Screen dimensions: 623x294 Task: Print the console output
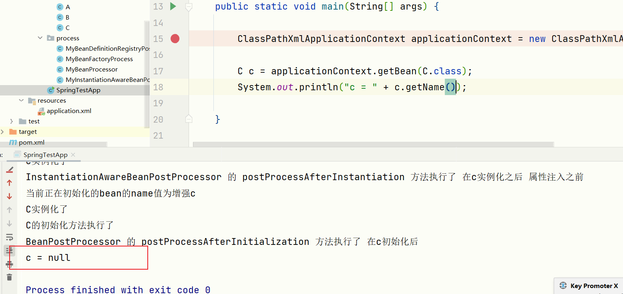[10, 264]
